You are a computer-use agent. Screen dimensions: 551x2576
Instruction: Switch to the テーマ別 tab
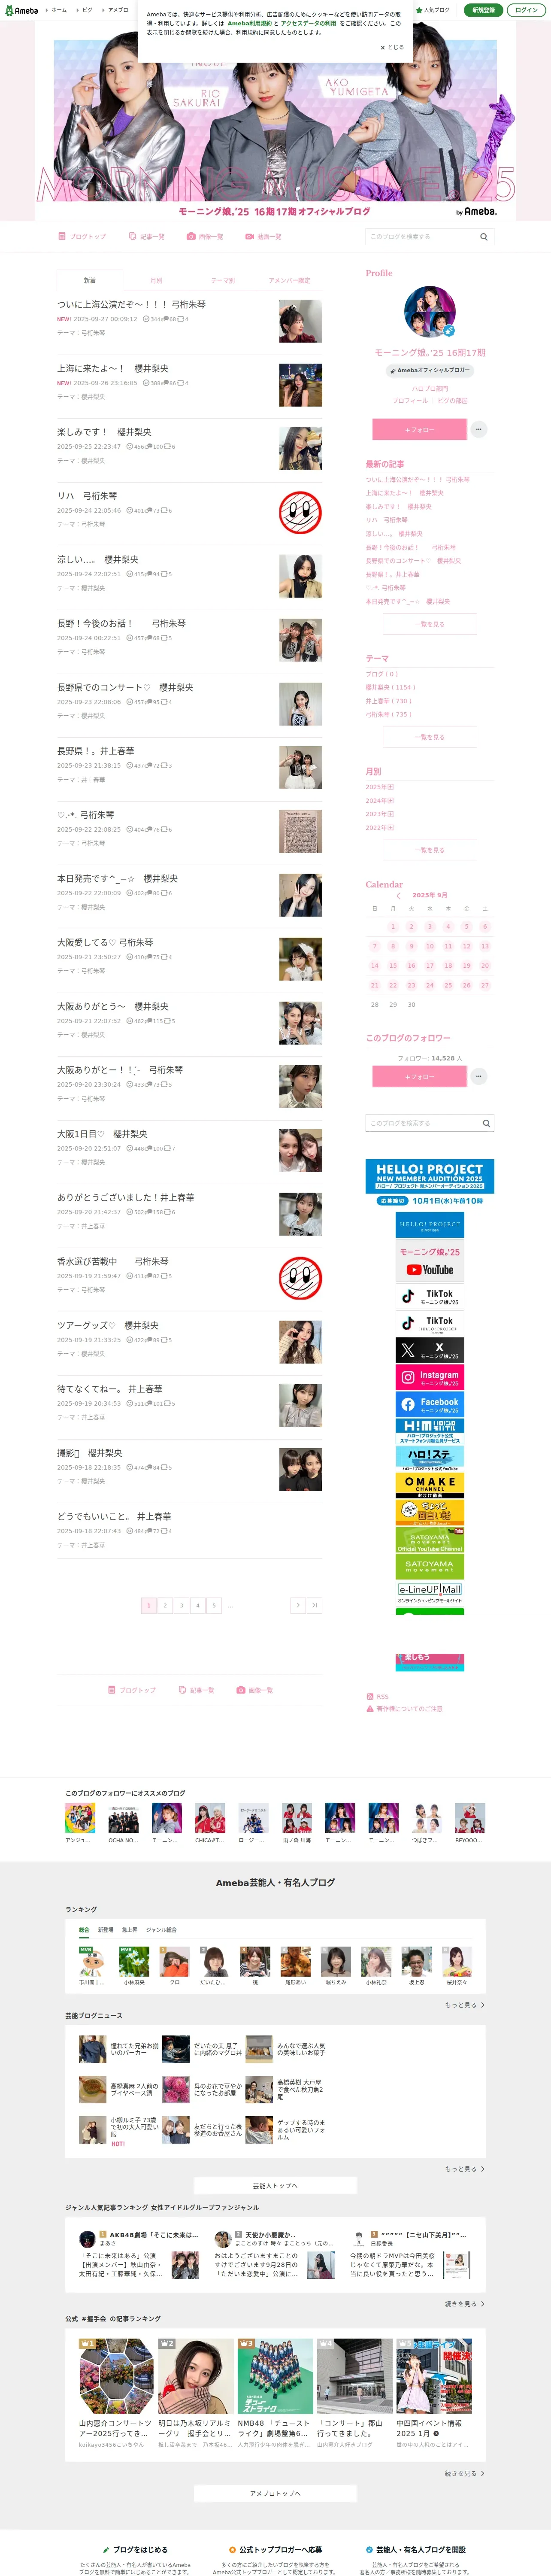[223, 281]
